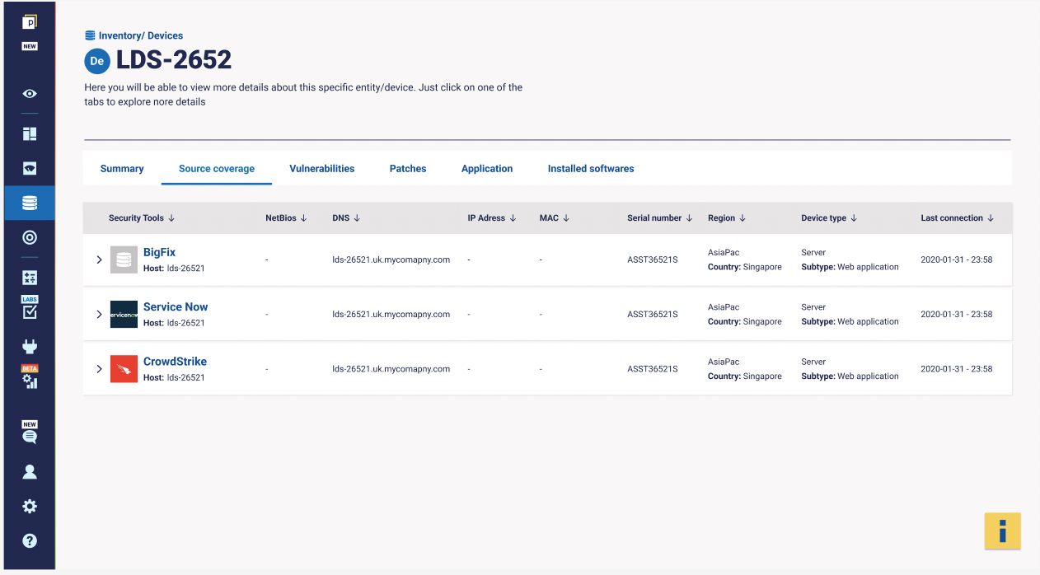Open the Service Now link
The height and width of the screenshot is (575, 1040).
pos(176,306)
